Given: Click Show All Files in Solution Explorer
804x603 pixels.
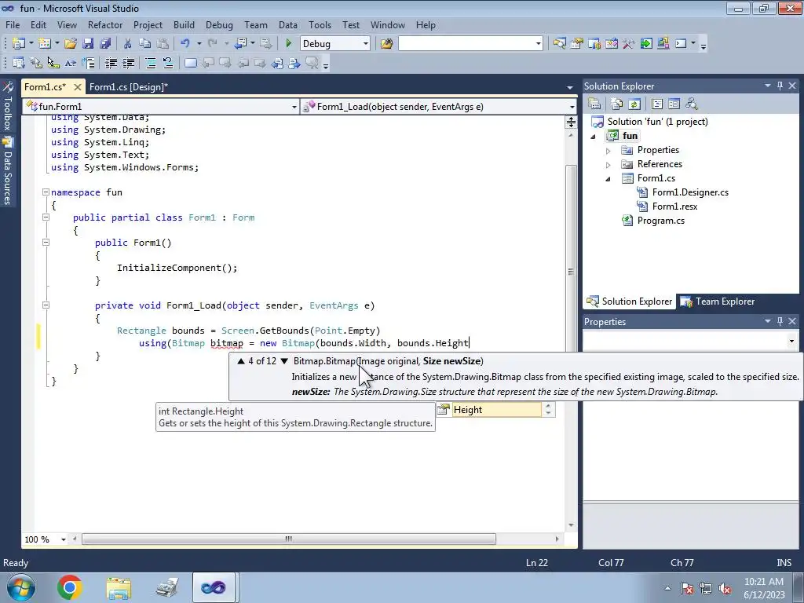Looking at the screenshot, I should [617, 104].
